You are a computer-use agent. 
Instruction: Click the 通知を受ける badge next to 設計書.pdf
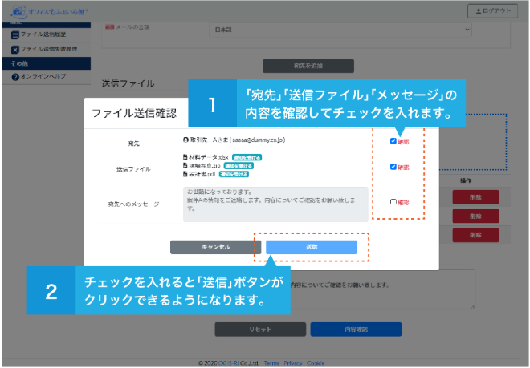pos(234,175)
